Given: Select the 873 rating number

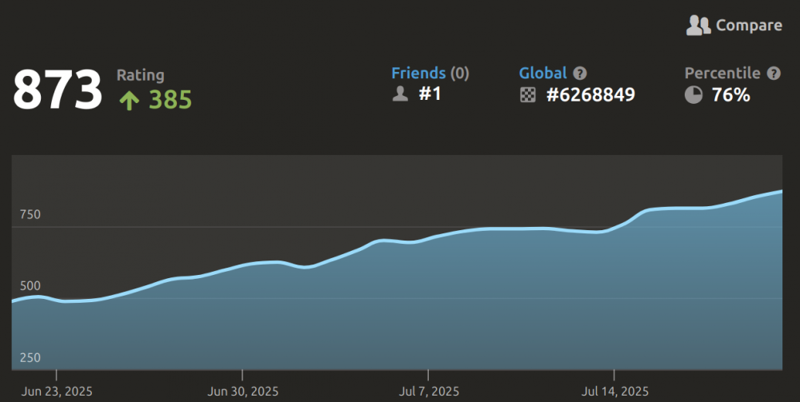Looking at the screenshot, I should [x=58, y=90].
